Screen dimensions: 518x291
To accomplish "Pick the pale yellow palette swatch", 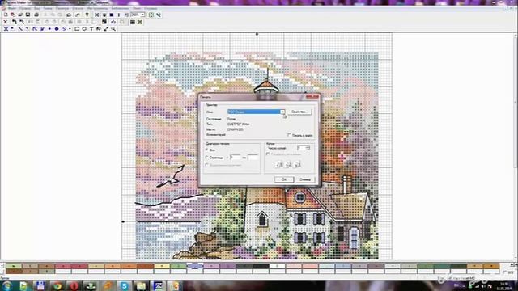I will pos(162,266).
